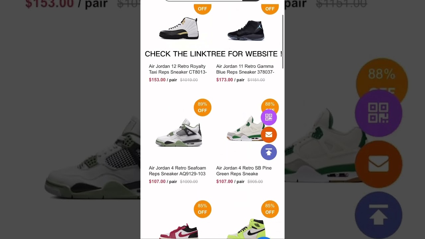Open Air Jordan 4 Retro Seafoam Reps title
The height and width of the screenshot is (239, 425).
[x=177, y=171]
